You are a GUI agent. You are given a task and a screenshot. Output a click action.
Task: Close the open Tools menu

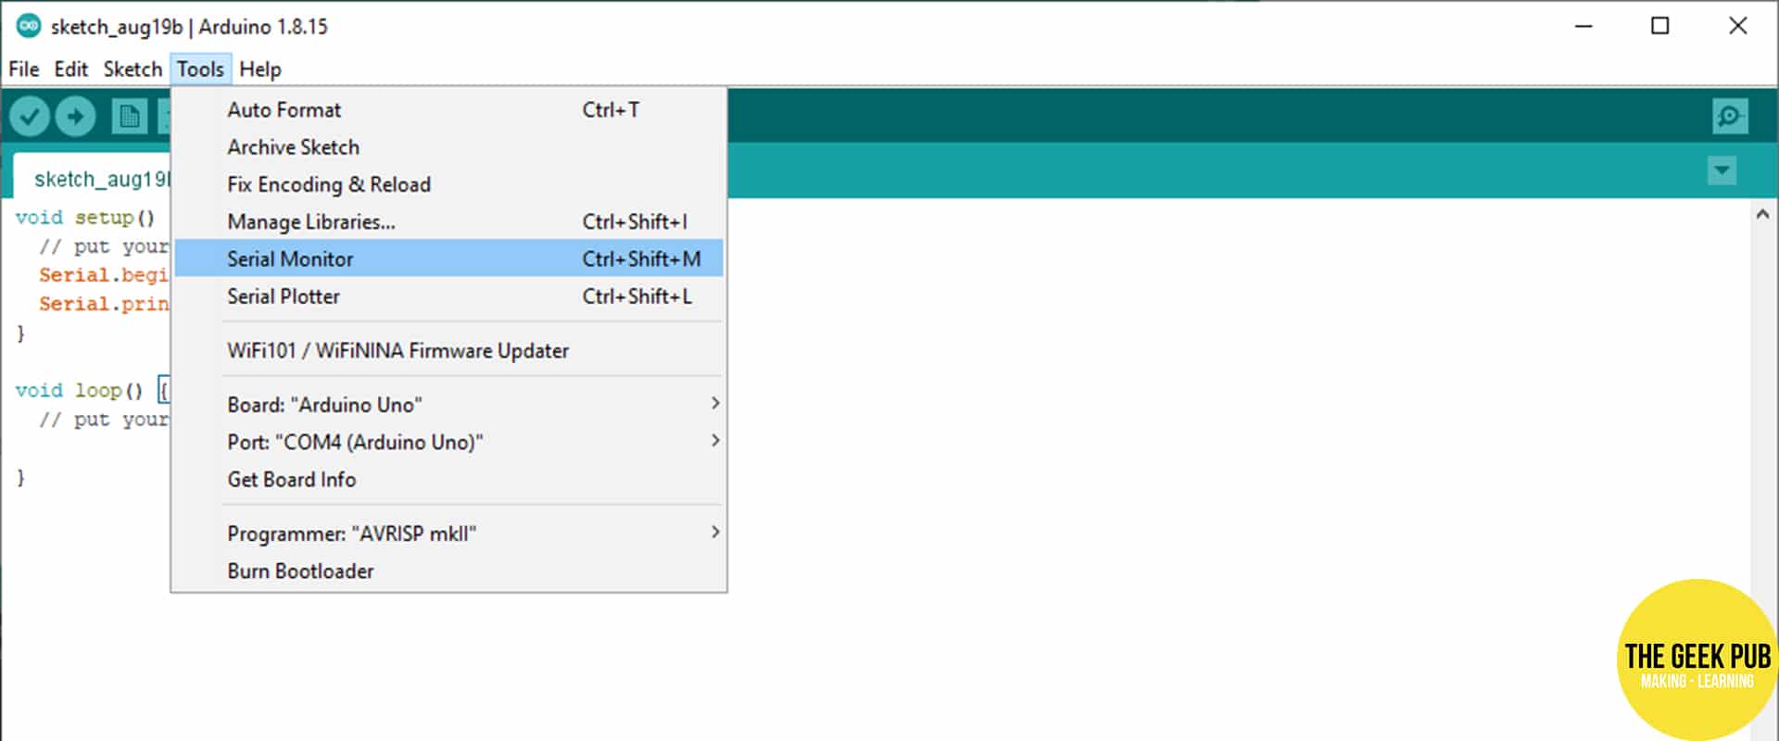[200, 69]
